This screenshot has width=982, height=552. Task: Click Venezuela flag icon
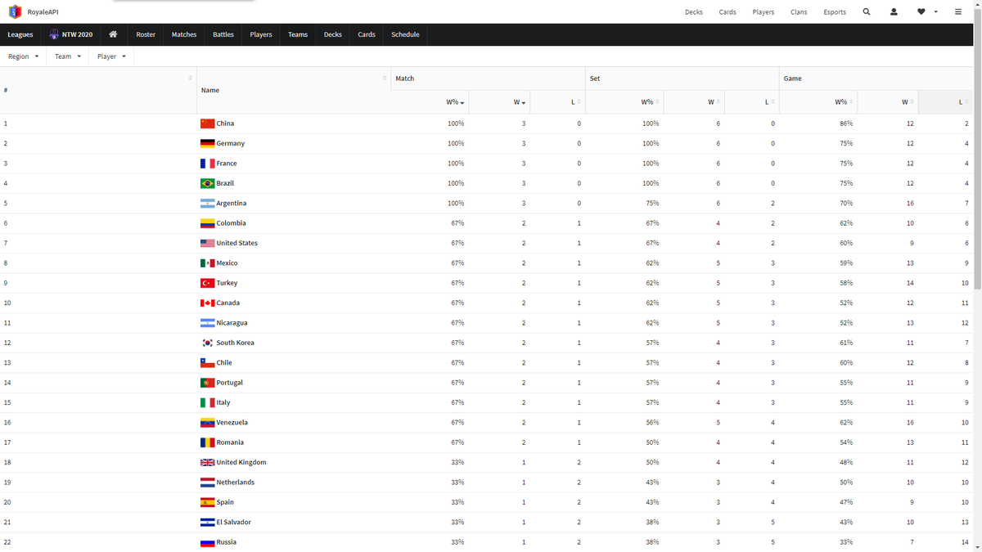click(x=208, y=423)
